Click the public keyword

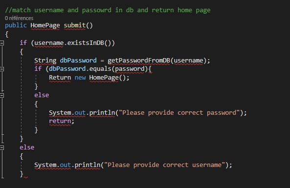tap(16, 25)
